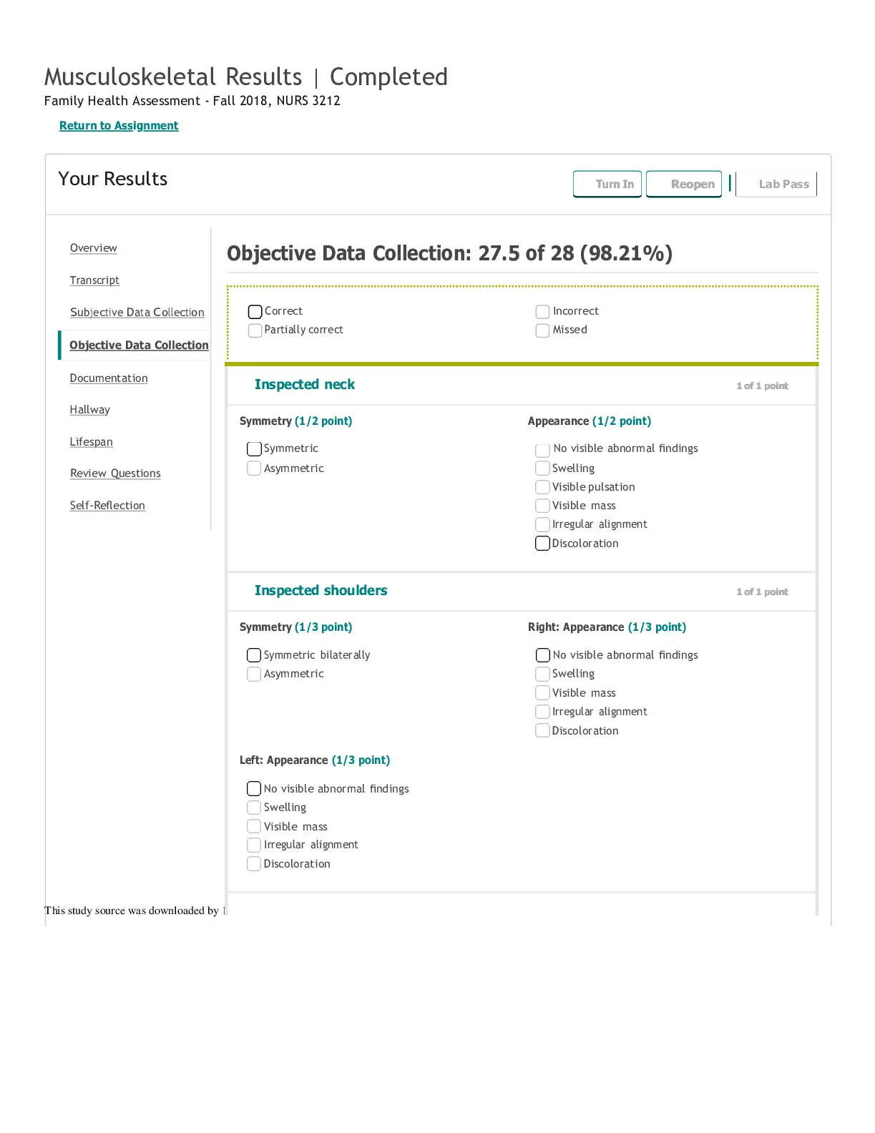This screenshot has width=875, height=1133.
Task: Navigate to Hallway
Action: (90, 410)
